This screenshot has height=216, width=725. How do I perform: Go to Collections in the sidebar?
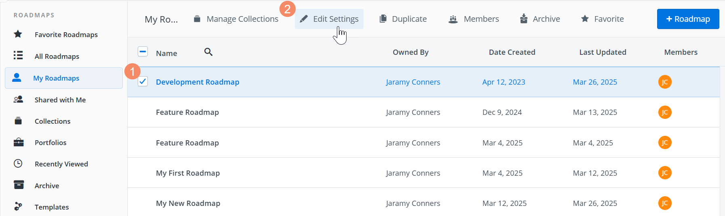pyautogui.click(x=53, y=121)
